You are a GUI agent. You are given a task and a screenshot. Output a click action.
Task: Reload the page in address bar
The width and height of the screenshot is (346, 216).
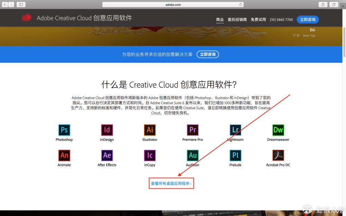click(241, 4)
